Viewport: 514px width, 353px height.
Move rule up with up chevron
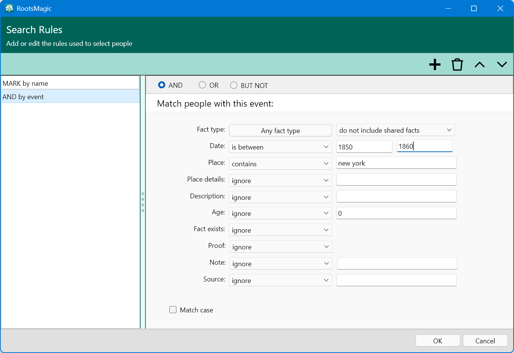click(x=479, y=64)
